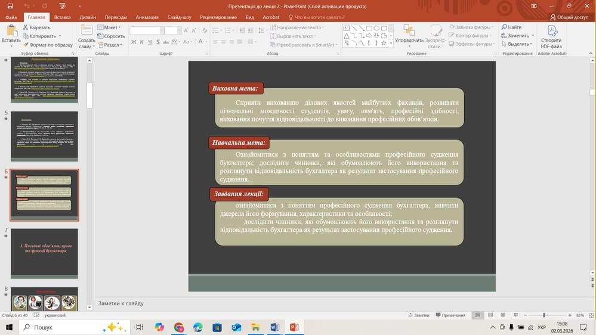Image resolution: width=596 pixels, height=335 pixels.
Task: Switch to normal view in status bar
Action: [x=477, y=315]
